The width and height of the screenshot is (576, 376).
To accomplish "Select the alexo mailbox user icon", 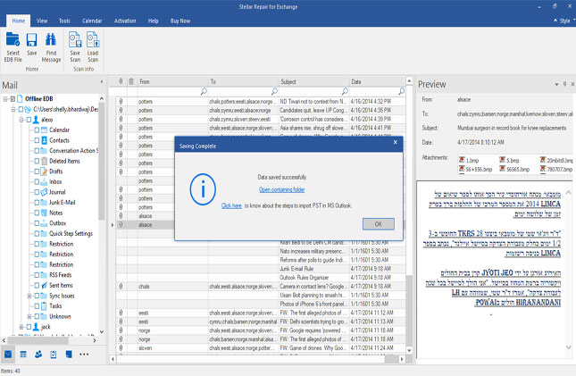I will click(36, 120).
